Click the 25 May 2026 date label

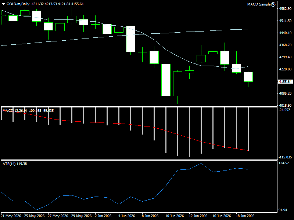34,216
